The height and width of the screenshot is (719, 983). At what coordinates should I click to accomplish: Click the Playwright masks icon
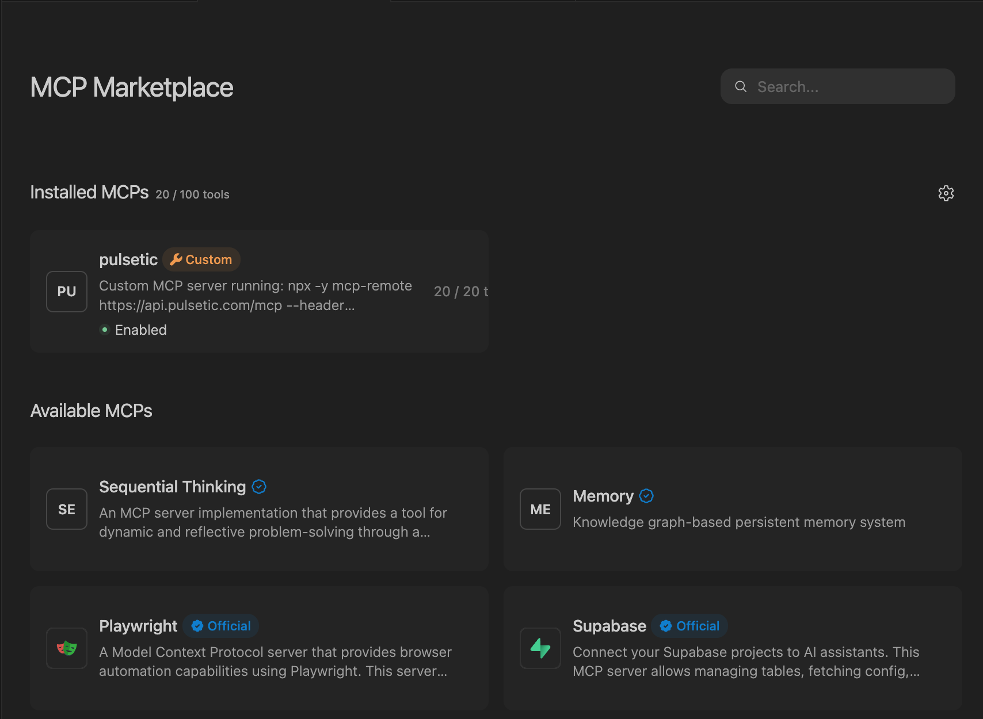(67, 648)
